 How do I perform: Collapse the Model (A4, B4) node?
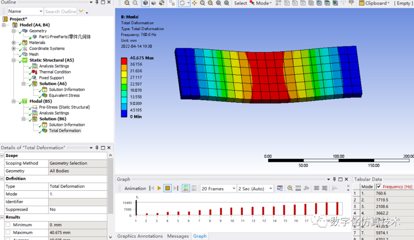pyautogui.click(x=3, y=25)
